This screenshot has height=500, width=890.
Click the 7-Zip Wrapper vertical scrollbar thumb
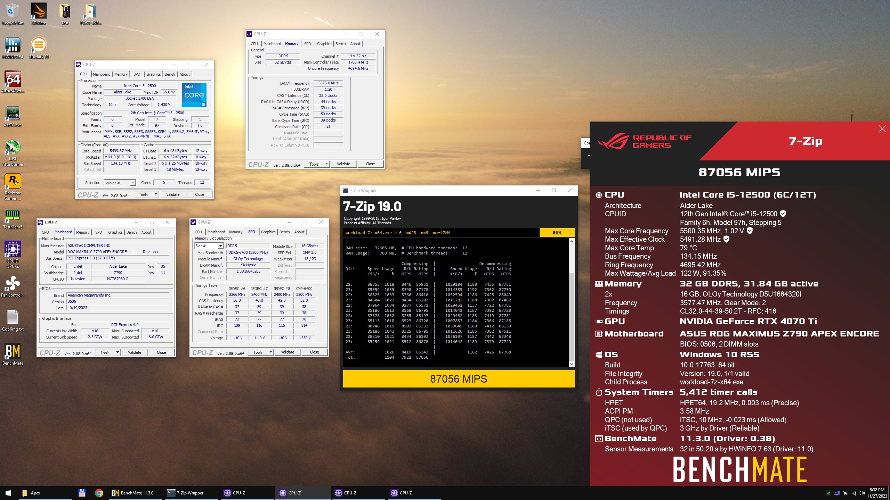click(572, 317)
